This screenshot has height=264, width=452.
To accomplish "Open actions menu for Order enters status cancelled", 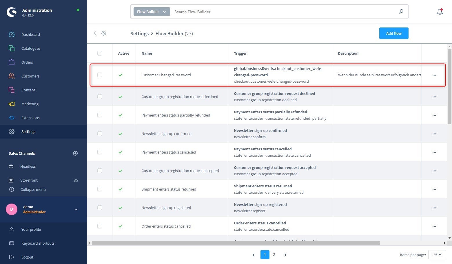I will point(434,226).
